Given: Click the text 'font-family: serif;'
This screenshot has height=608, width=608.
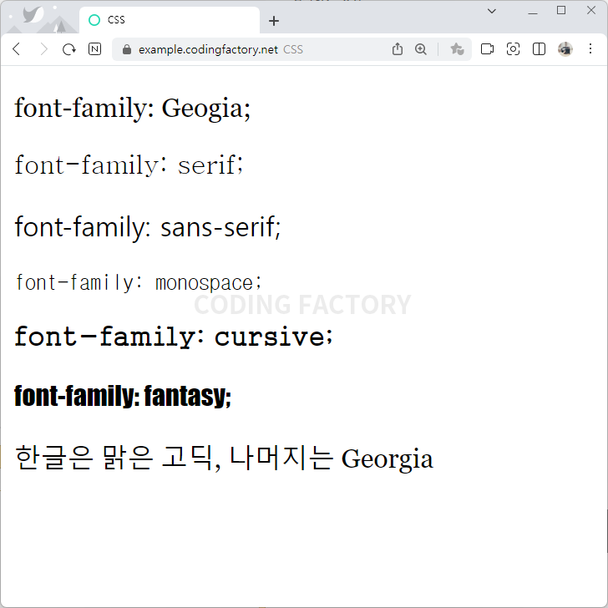Looking at the screenshot, I should click(129, 165).
